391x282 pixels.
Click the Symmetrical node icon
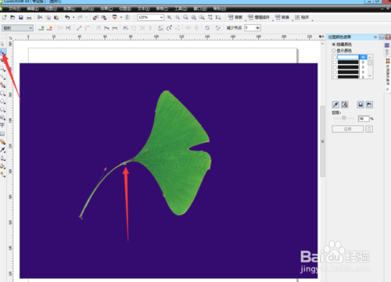[x=115, y=28]
